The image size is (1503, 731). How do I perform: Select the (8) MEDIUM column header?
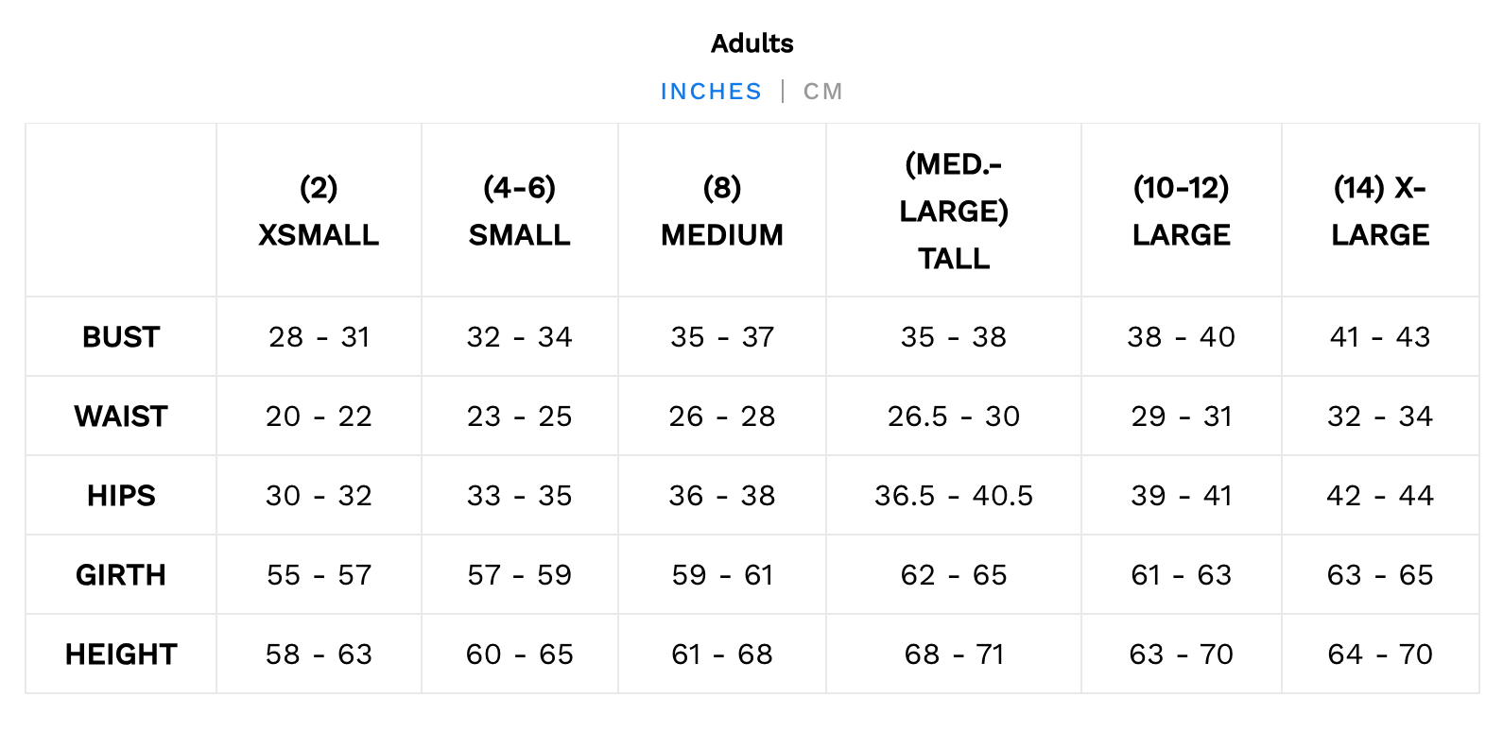[722, 211]
